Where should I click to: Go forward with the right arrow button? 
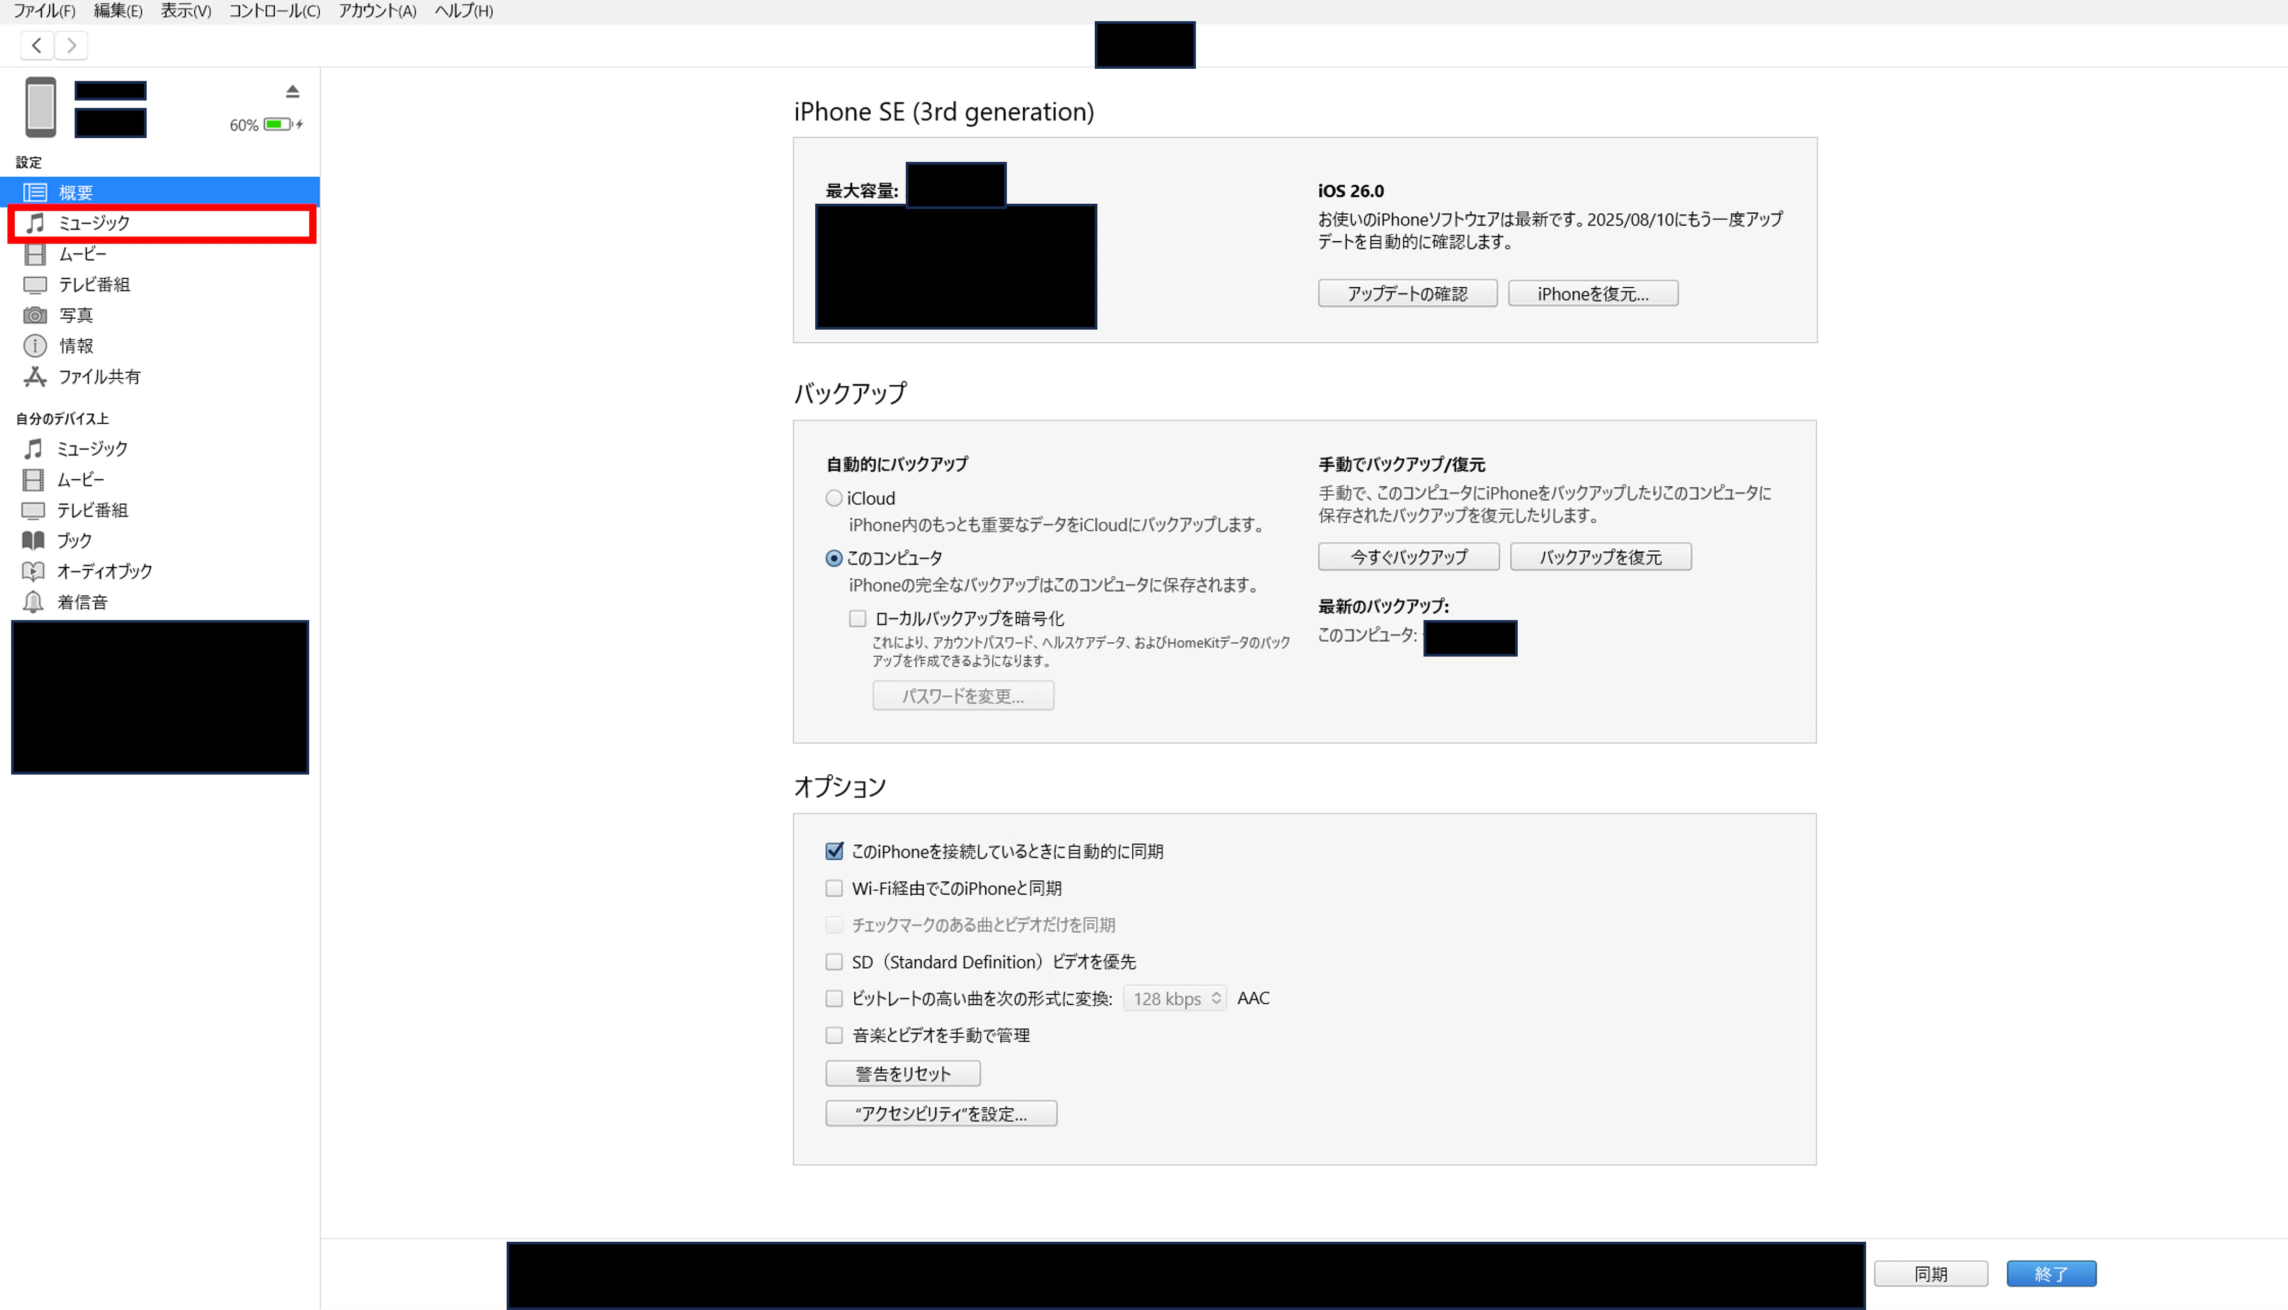pyautogui.click(x=71, y=45)
